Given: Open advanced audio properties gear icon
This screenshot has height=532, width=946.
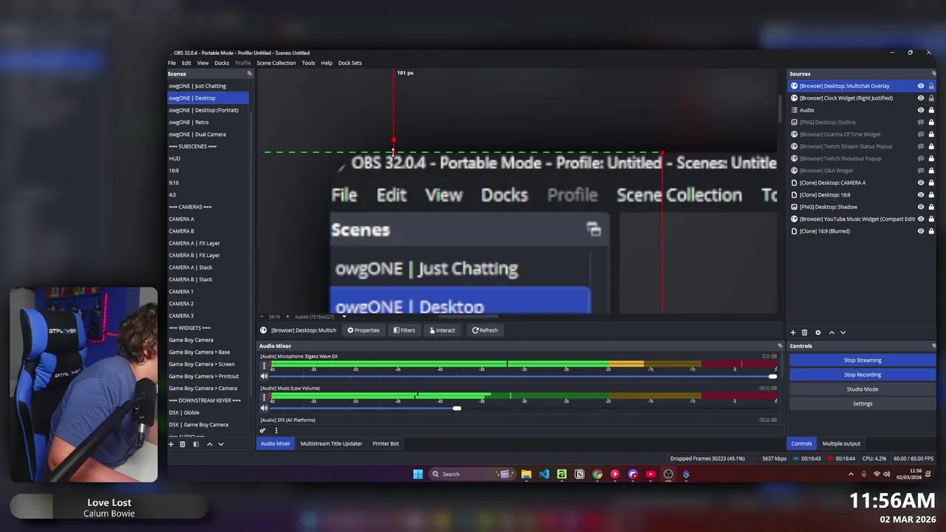Looking at the screenshot, I should [x=262, y=431].
